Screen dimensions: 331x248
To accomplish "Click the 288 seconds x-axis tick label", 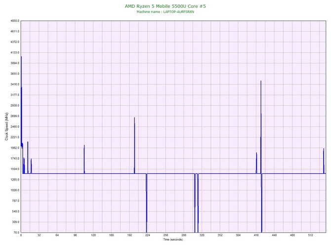I will pos(184,235).
